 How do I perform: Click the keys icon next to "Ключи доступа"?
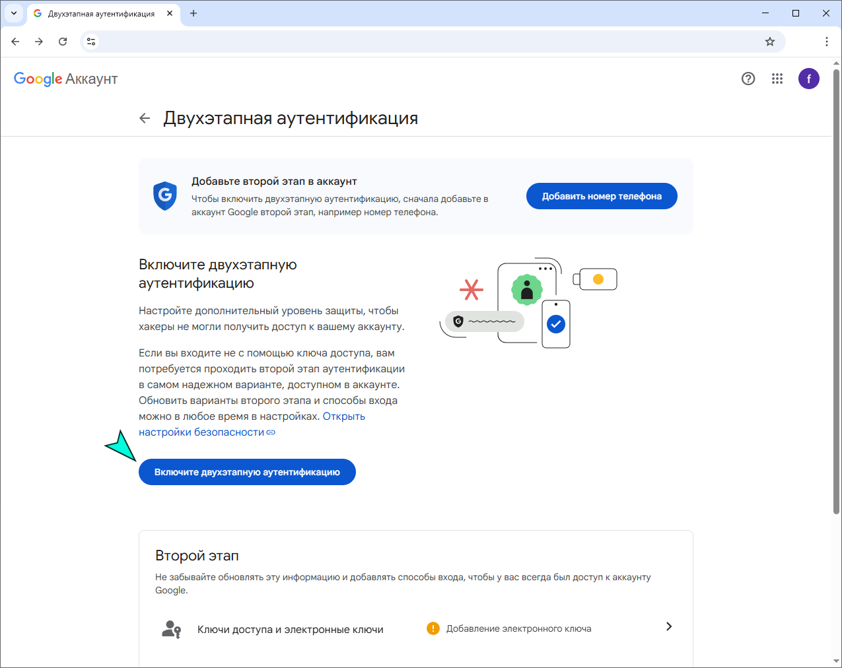[x=172, y=628]
